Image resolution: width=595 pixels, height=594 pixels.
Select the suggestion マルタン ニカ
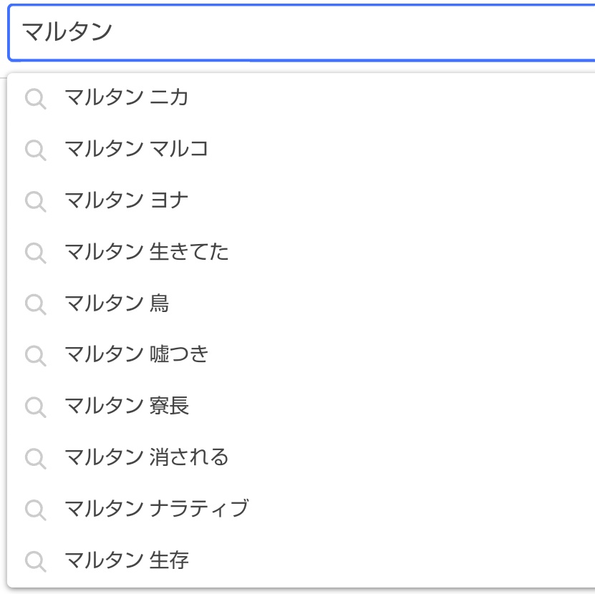[301, 98]
